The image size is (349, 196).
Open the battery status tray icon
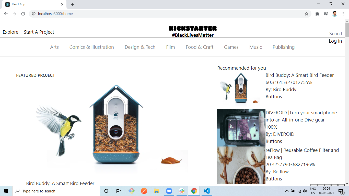click(x=293, y=191)
